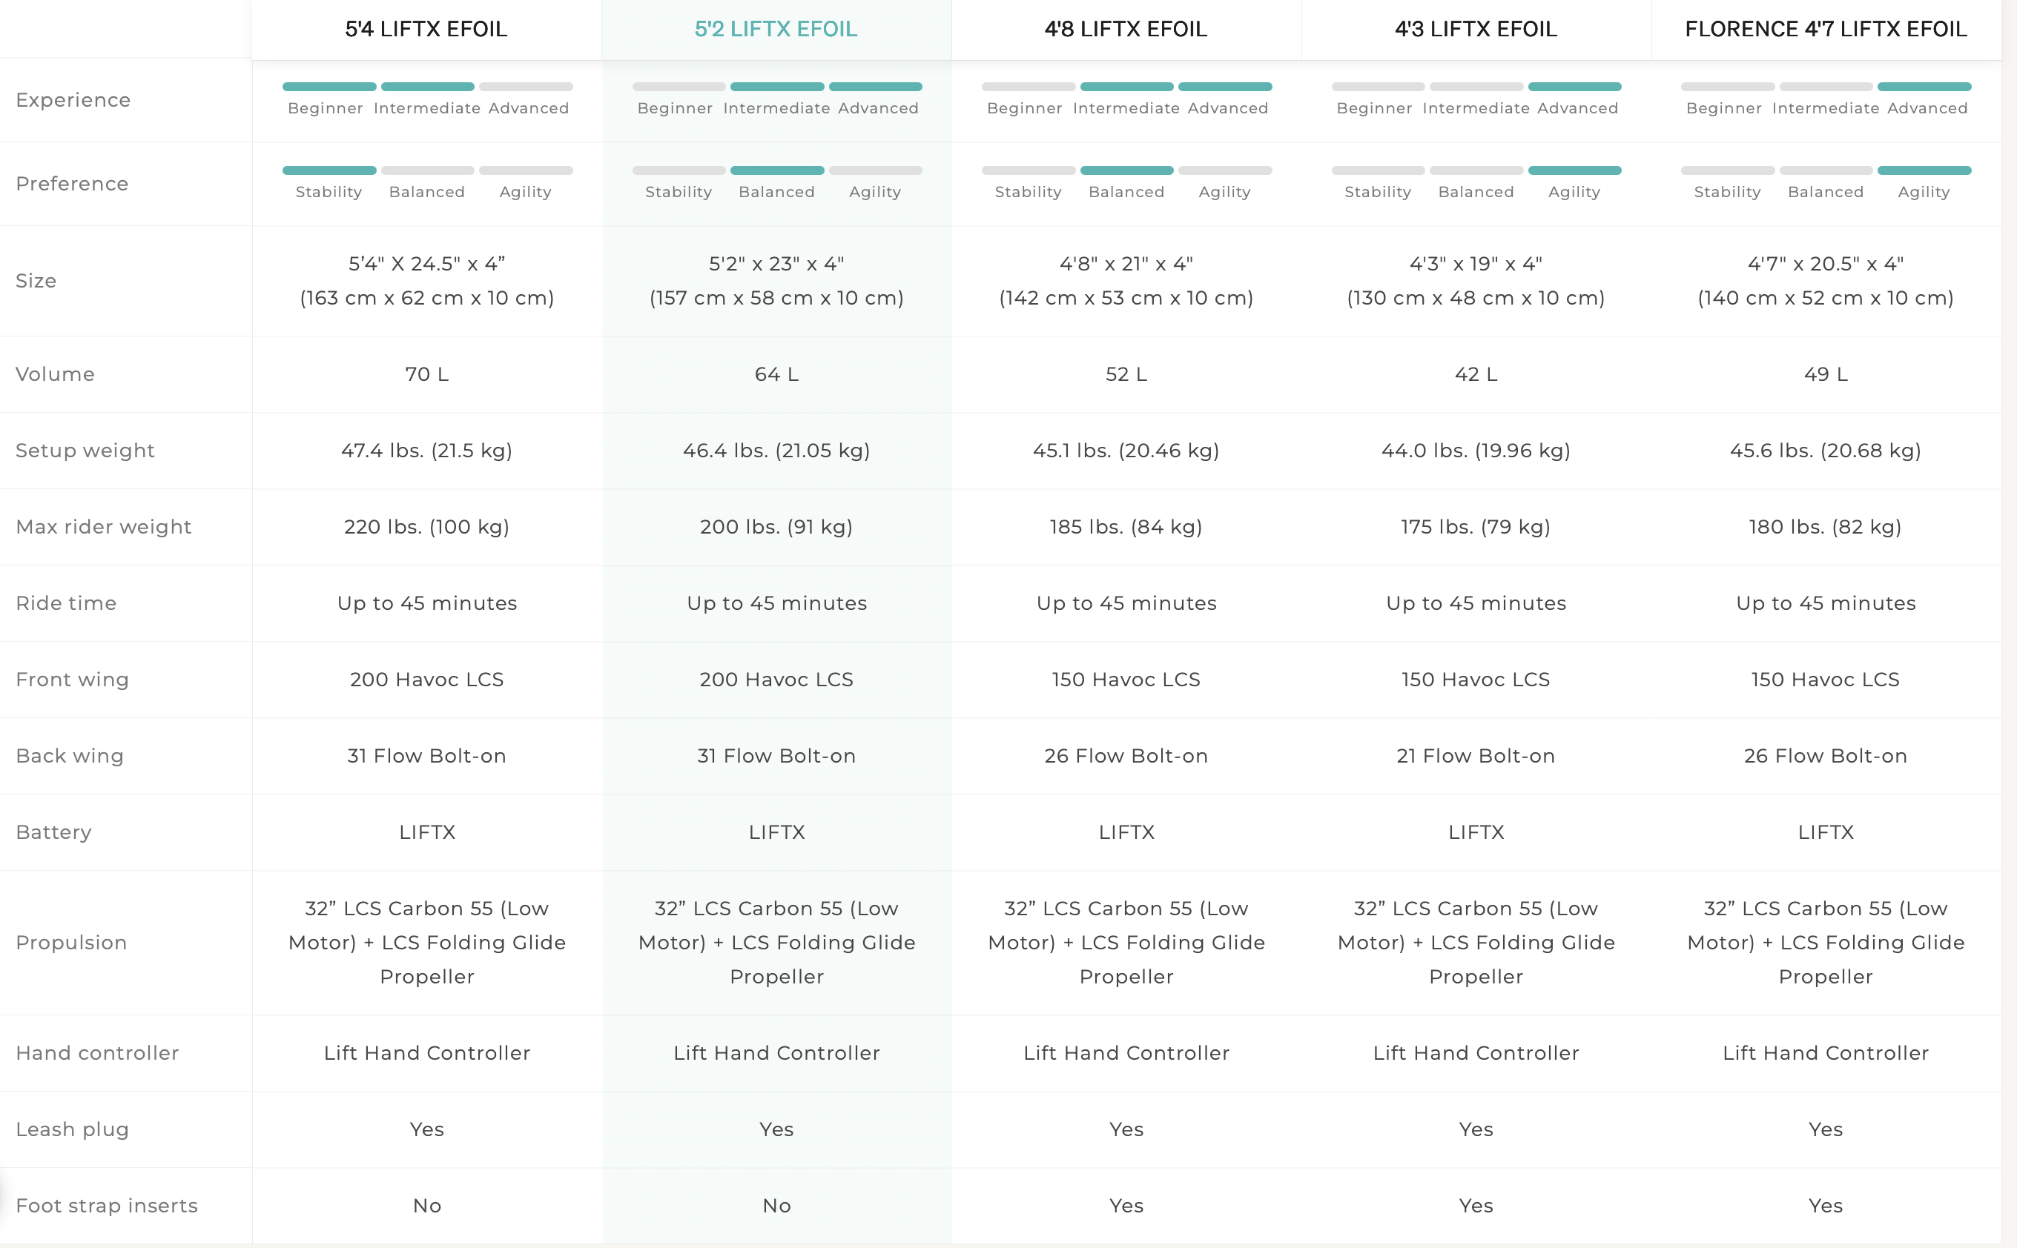This screenshot has height=1248, width=2017.
Task: Click the Intermediate experience bar for 4'8 LIFTX
Action: coord(1126,87)
